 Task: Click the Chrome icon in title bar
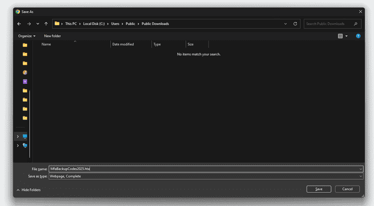(x=18, y=12)
